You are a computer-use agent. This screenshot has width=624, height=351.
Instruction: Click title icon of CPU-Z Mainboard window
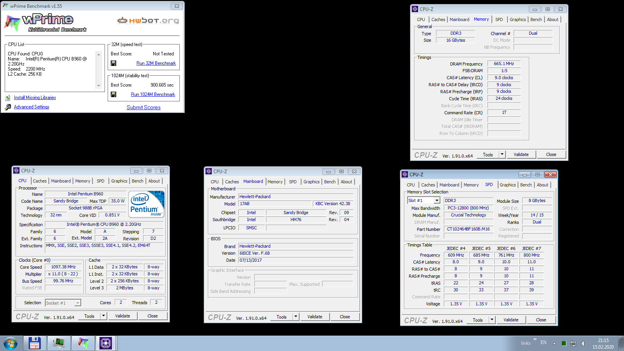tap(209, 171)
